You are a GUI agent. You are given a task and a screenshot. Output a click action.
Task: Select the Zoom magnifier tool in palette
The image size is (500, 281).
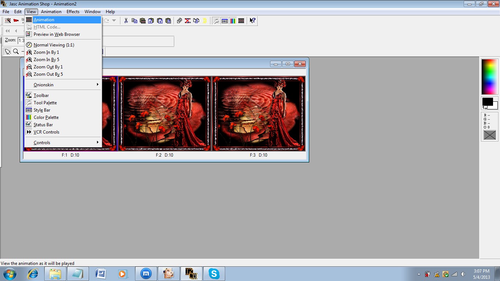tap(16, 52)
